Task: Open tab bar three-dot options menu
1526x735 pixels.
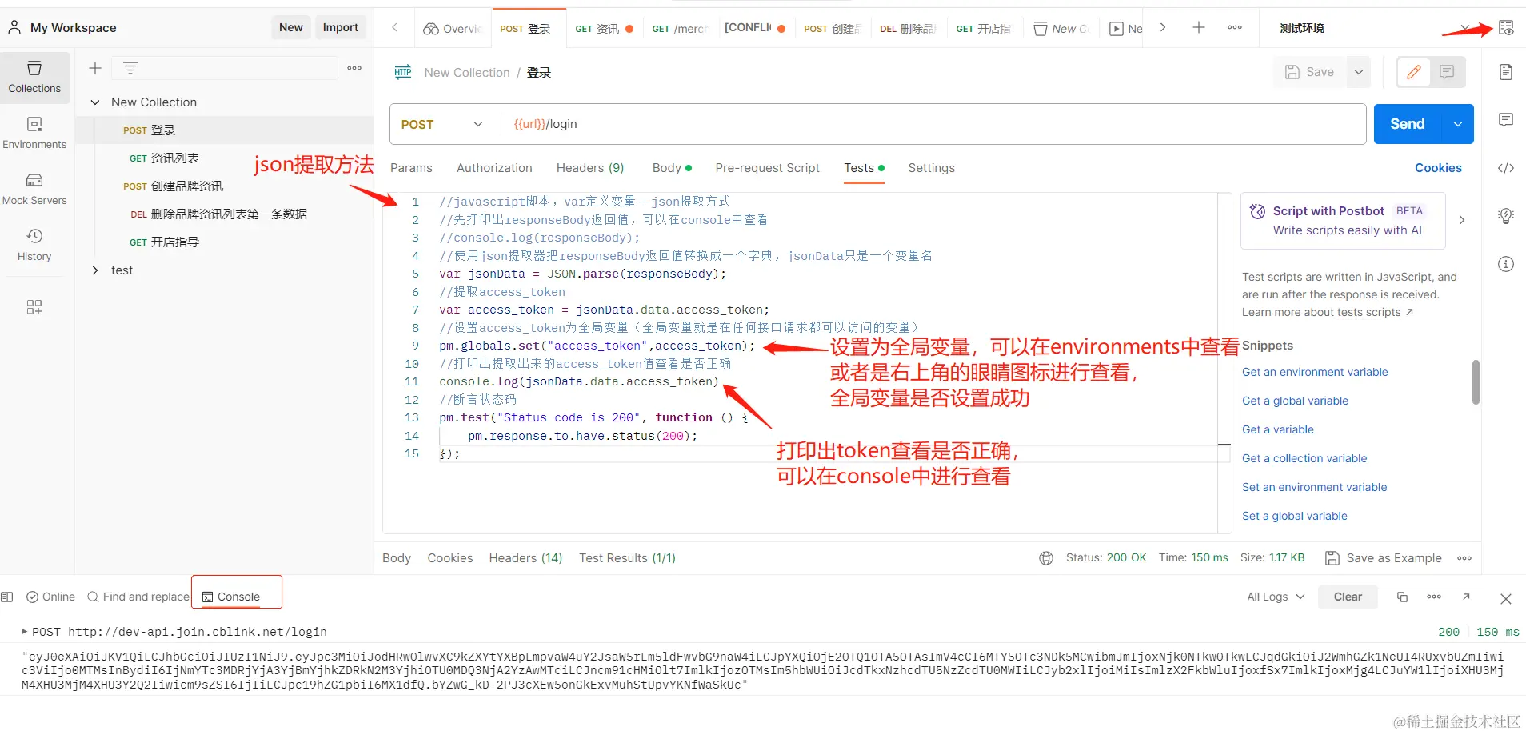Action: [1235, 27]
